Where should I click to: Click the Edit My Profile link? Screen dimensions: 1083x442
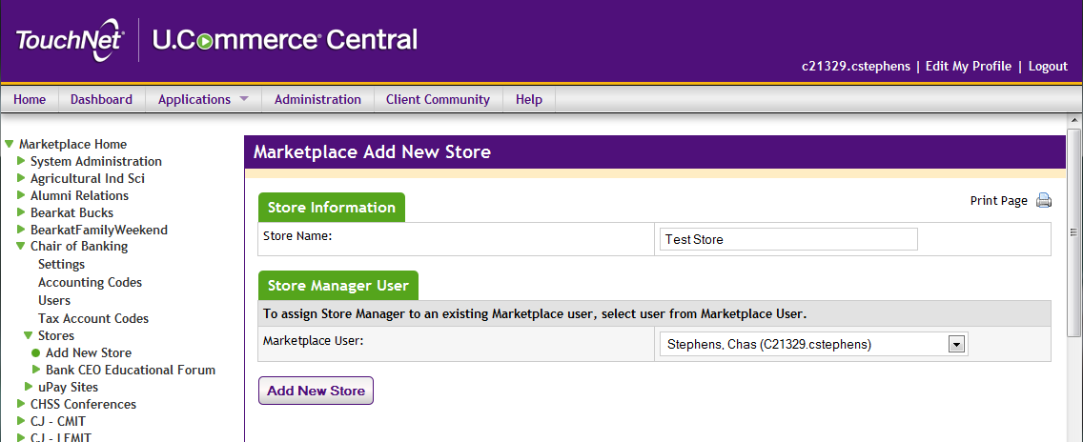coord(969,67)
